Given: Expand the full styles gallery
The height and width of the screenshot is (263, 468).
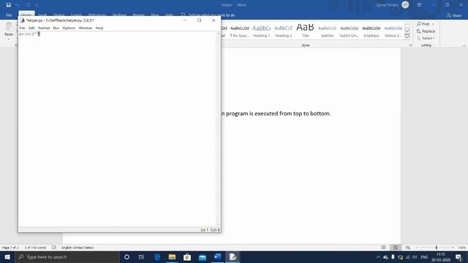Looking at the screenshot, I should coord(407,37).
